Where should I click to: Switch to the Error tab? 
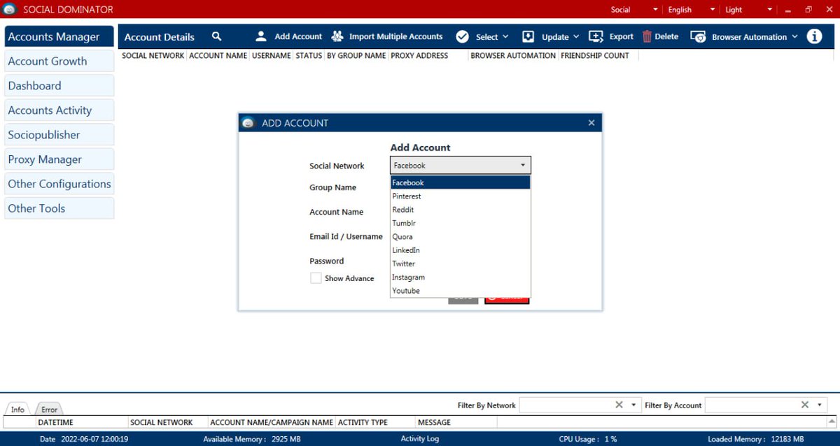[x=49, y=409]
